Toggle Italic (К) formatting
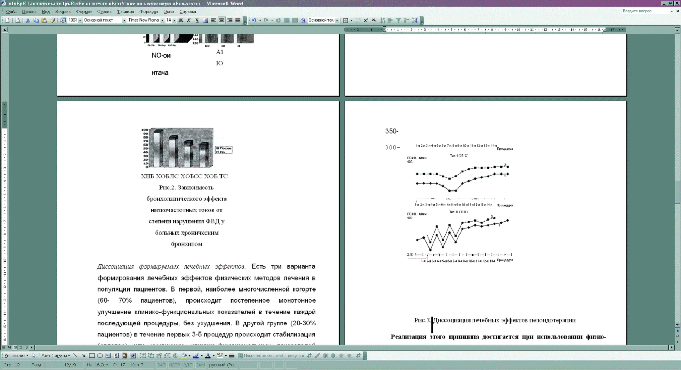The height and width of the screenshot is (370, 681). pos(189,20)
